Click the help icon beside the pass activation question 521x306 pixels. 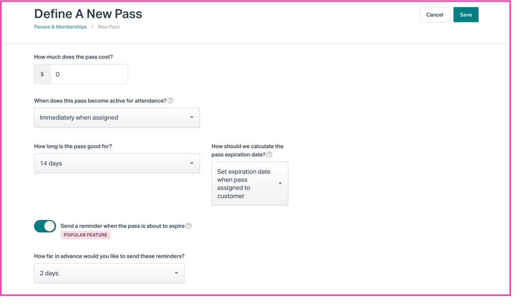170,101
